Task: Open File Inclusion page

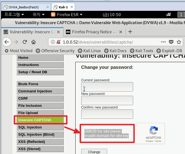Action: [x=40, y=105]
